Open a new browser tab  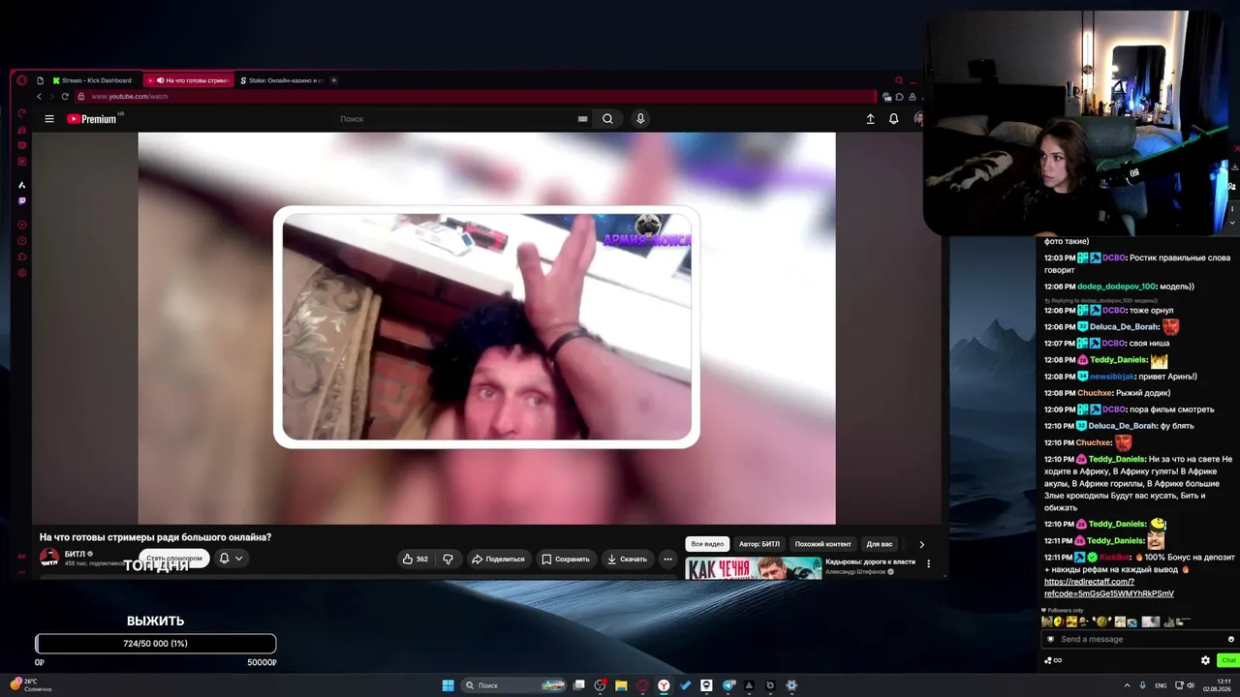[x=333, y=80]
